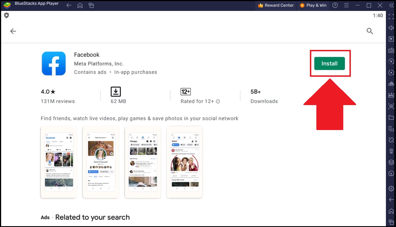Viewport: 396px width, 227px height.
Task: Open first screenshot showing Facebook home feed
Action: pos(59,162)
